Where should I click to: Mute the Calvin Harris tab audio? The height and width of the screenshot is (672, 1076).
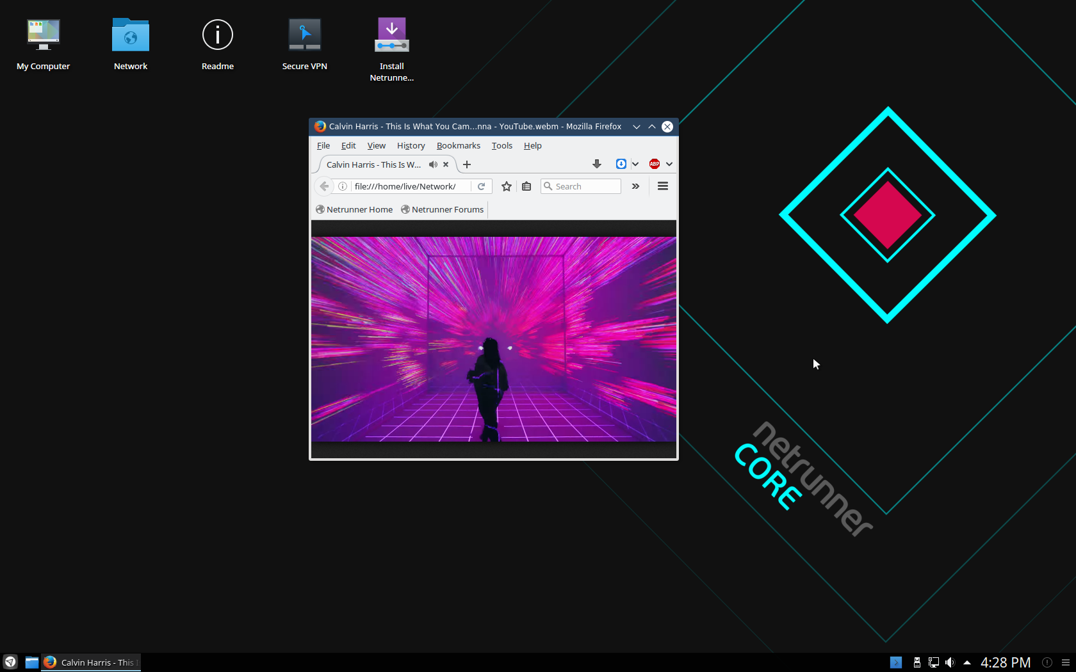click(433, 164)
